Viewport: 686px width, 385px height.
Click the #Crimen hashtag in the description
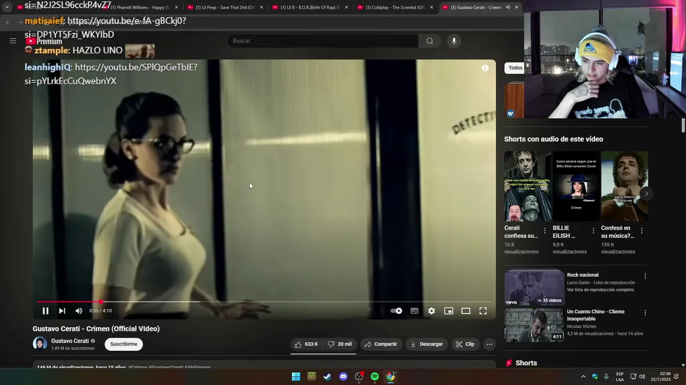point(138,367)
